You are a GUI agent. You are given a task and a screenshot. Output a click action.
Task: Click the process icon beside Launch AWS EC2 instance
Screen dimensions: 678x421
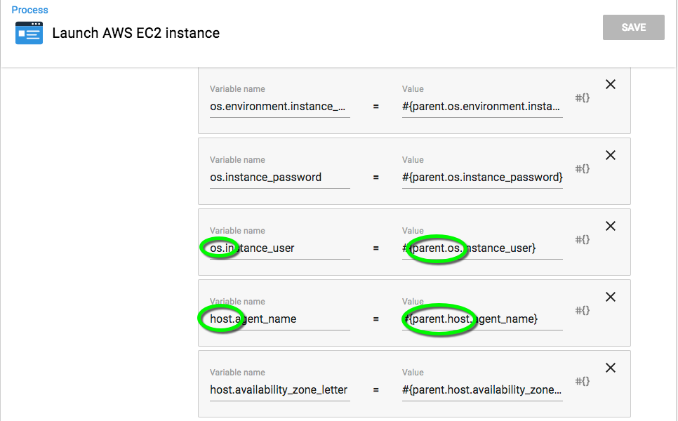[29, 33]
